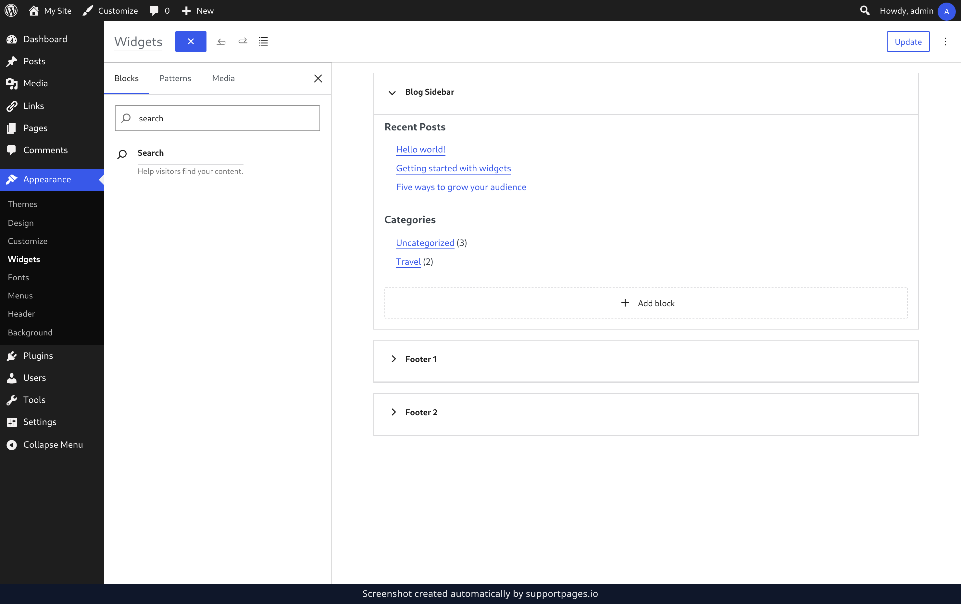Close the block inserter panel with X
The height and width of the screenshot is (604, 961).
(318, 79)
